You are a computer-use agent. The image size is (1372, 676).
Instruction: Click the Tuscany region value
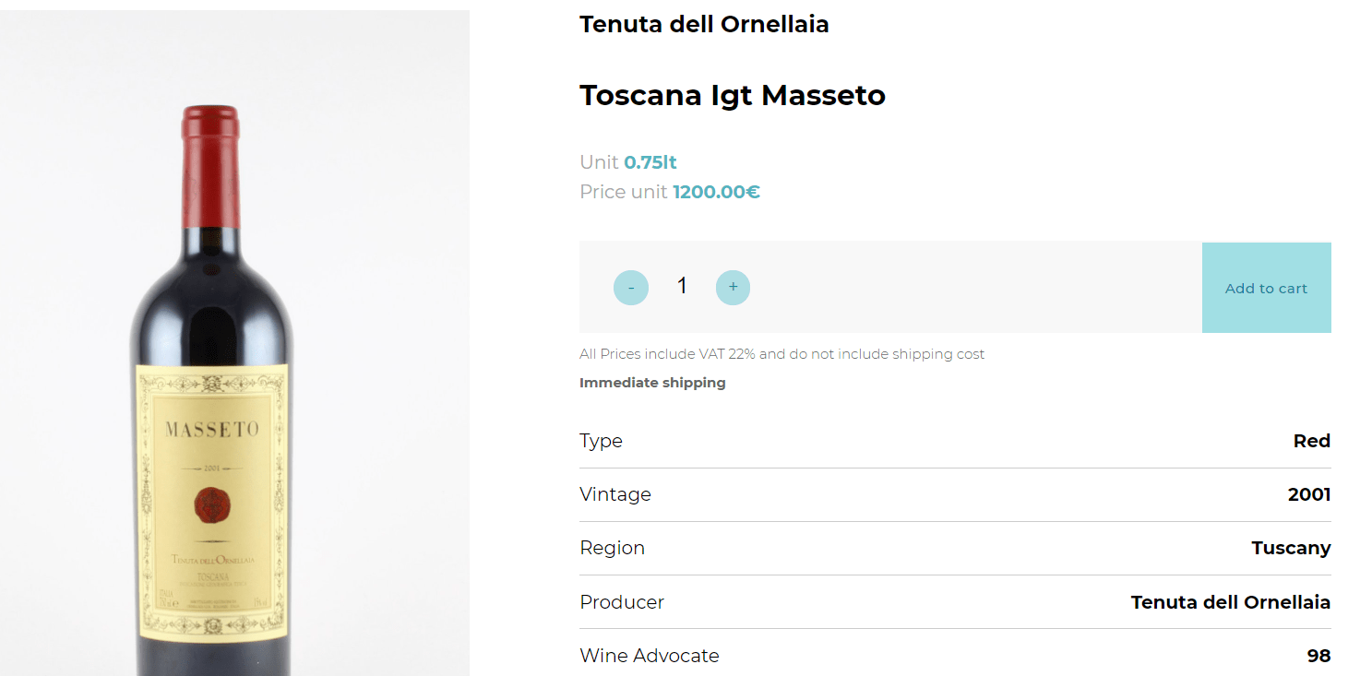(1291, 548)
